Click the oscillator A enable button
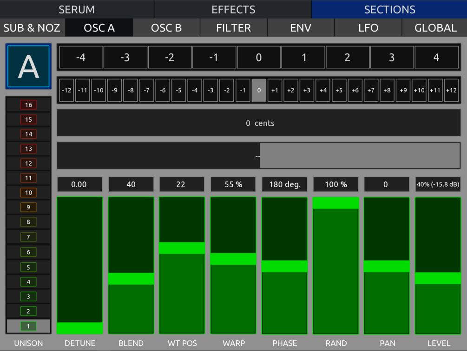Image resolution: width=467 pixels, height=351 pixels. coord(28,66)
